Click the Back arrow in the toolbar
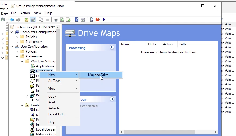 [x=12, y=20]
